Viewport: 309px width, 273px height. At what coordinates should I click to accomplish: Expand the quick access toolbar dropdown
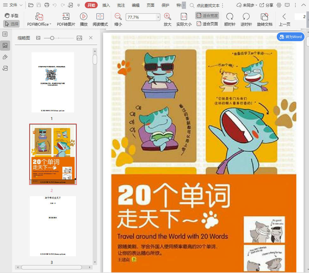pos(79,5)
